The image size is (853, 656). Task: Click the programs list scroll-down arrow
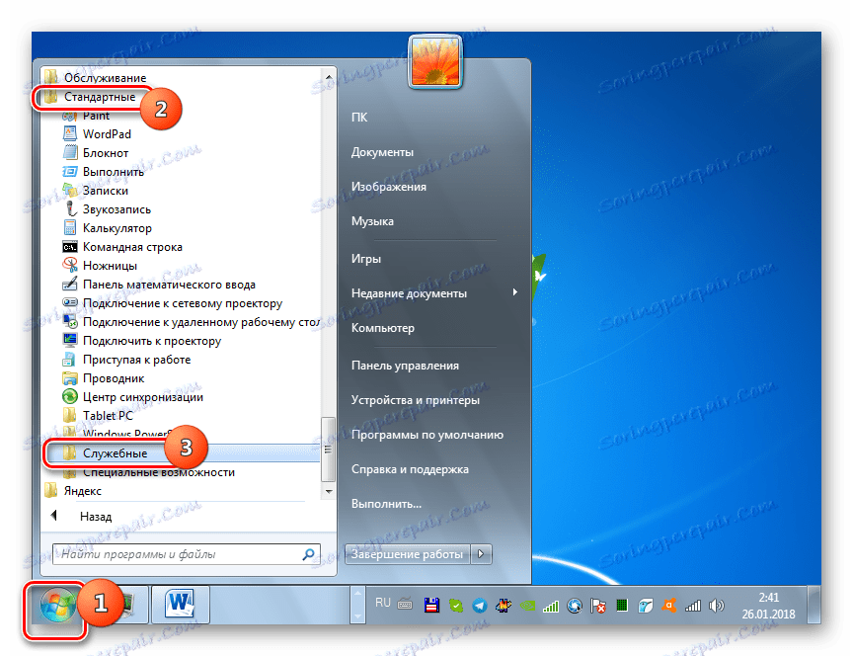329,492
